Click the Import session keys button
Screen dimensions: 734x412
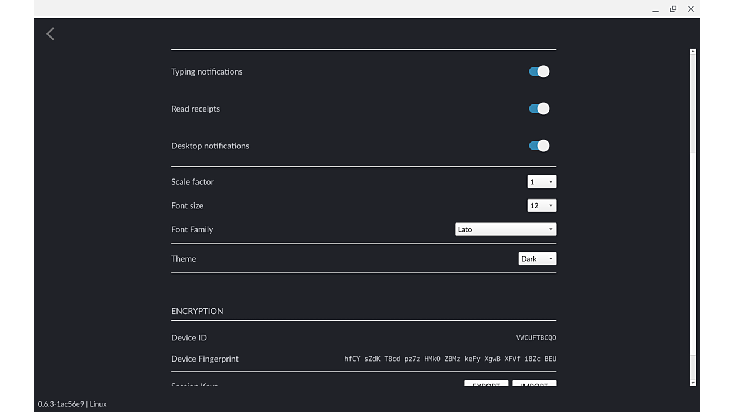[534, 384]
